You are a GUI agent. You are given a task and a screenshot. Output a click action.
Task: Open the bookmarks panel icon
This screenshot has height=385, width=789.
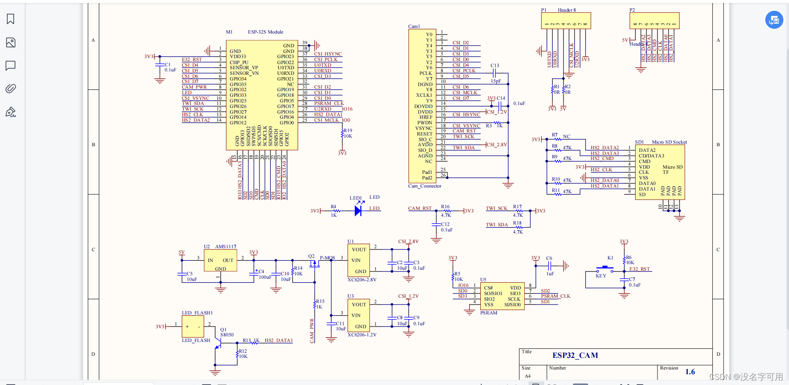click(11, 19)
